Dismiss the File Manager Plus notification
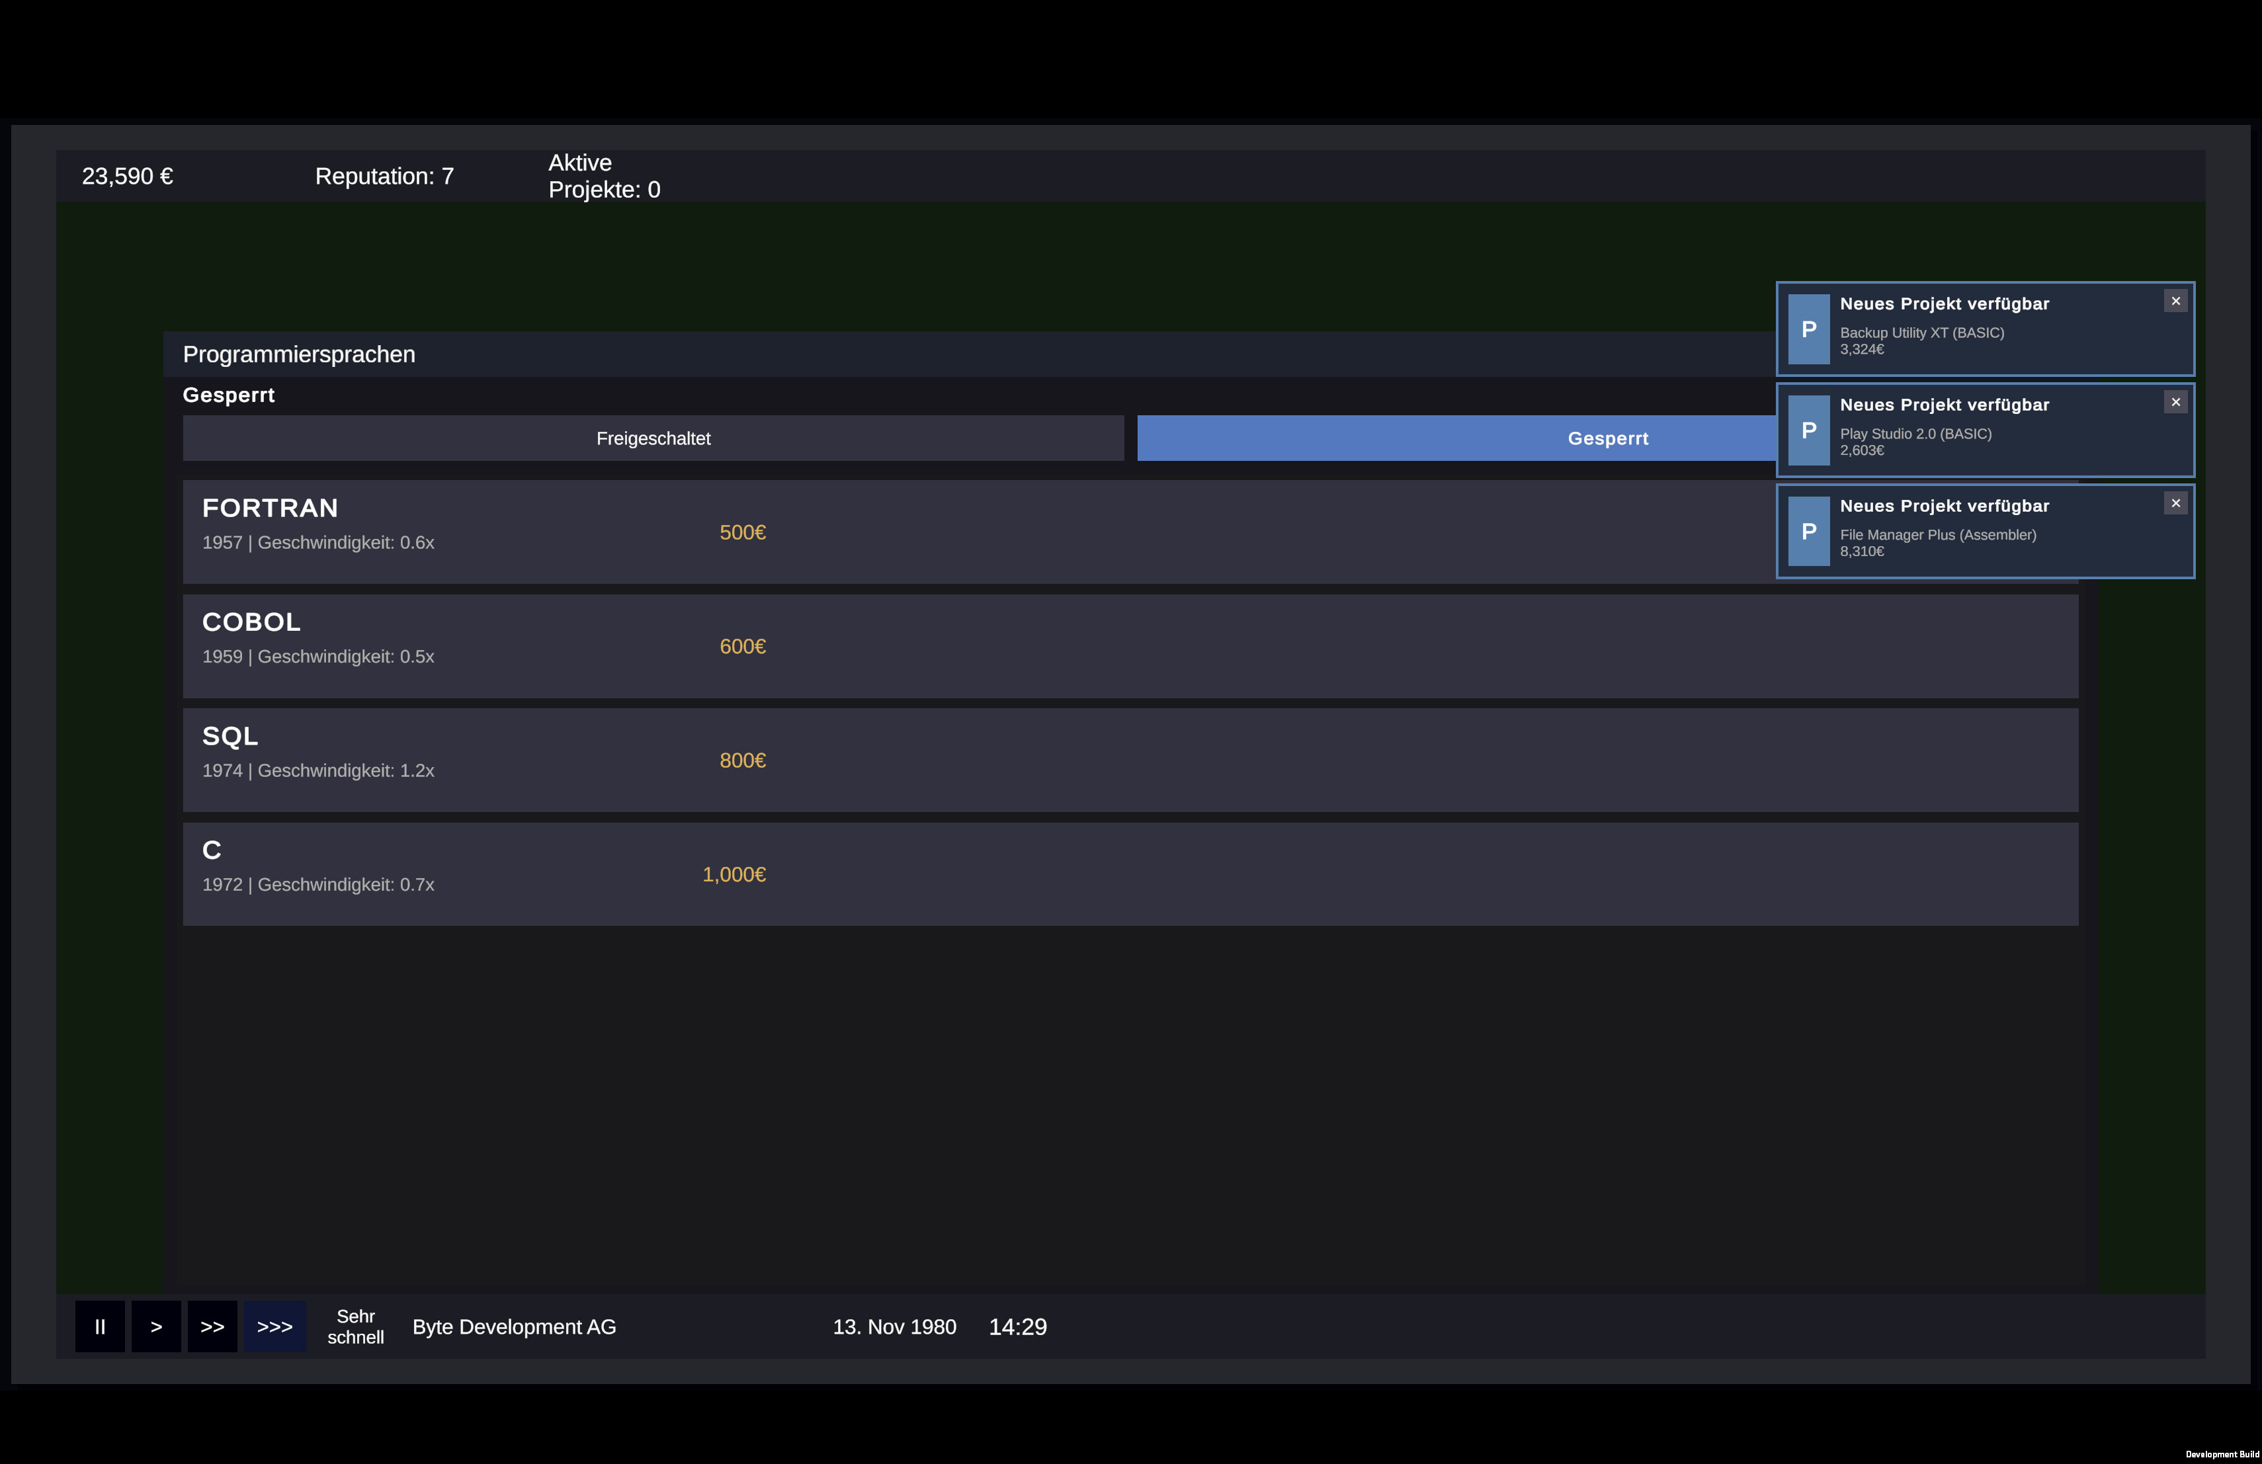Image resolution: width=2262 pixels, height=1464 pixels. [2177, 503]
